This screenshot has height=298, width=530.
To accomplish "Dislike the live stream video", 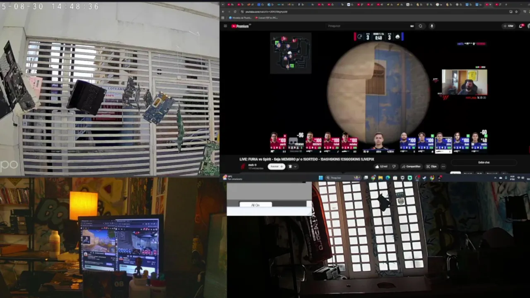I will 394,166.
